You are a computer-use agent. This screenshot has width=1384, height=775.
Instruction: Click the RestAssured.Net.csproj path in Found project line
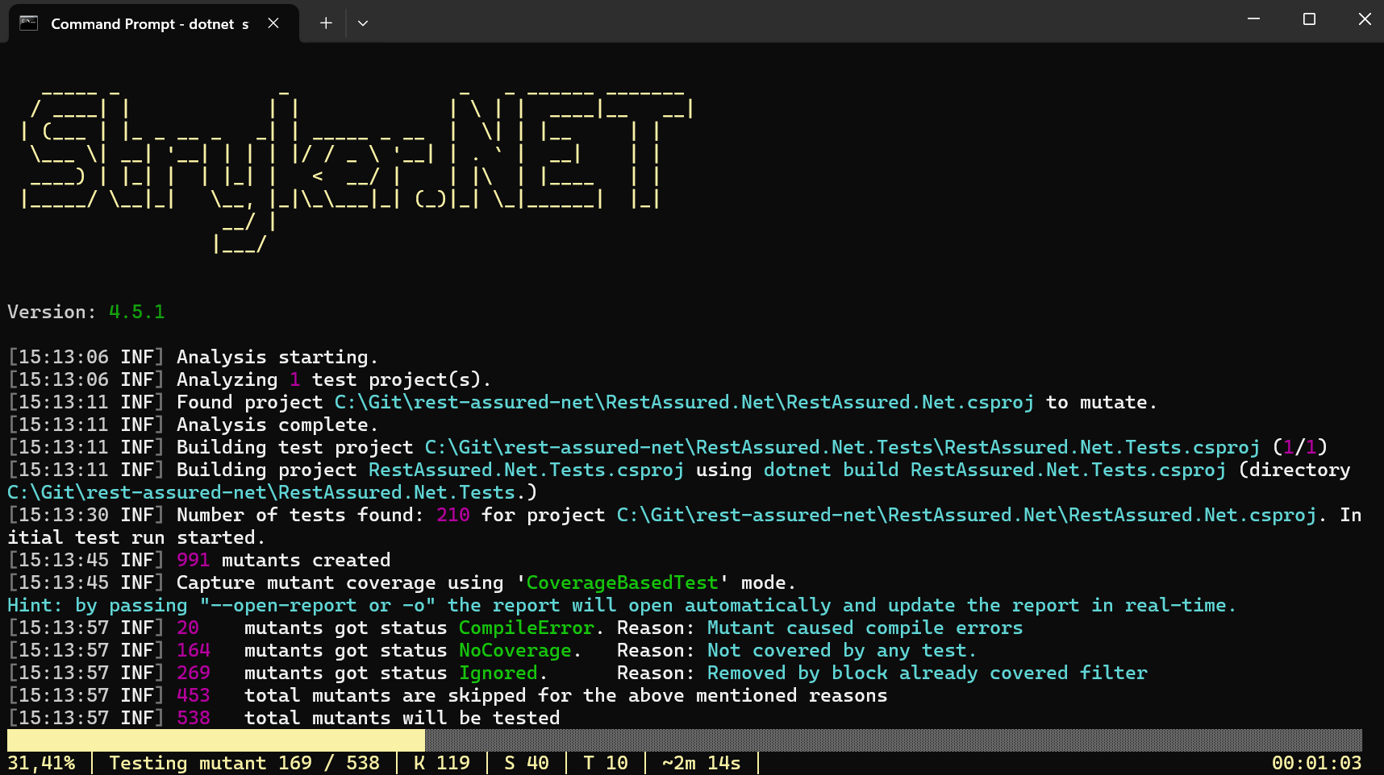[x=683, y=403]
